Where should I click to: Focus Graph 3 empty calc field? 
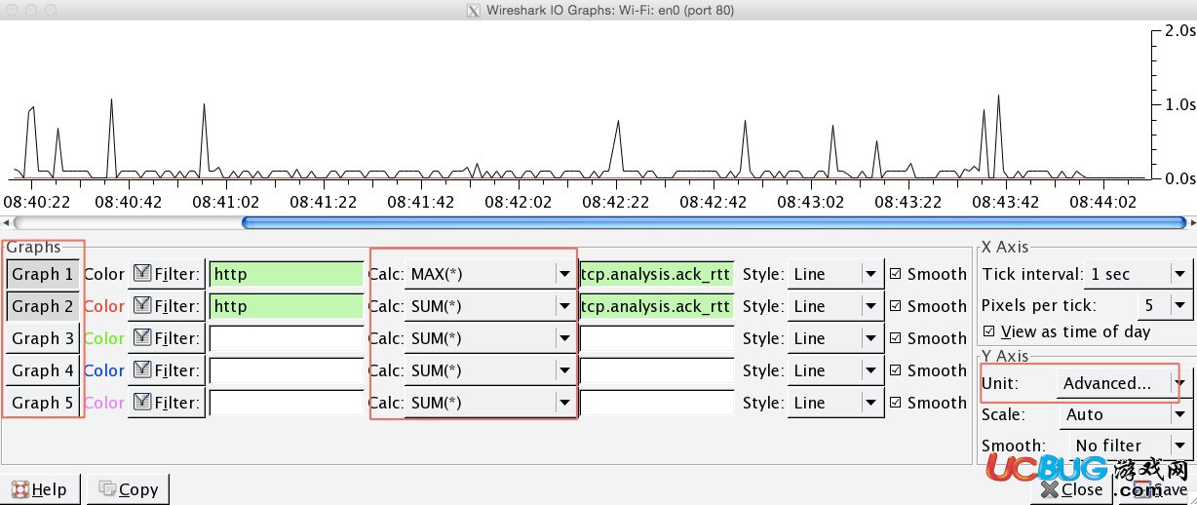pyautogui.click(x=657, y=338)
